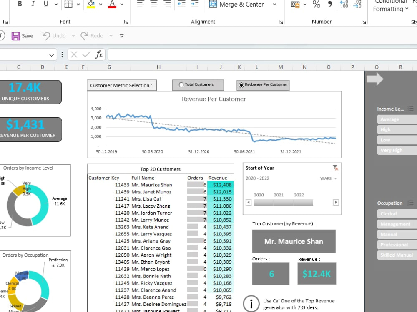This screenshot has height=312, width=417.
Task: Open font color dropdown arrow
Action: (x=122, y=4)
